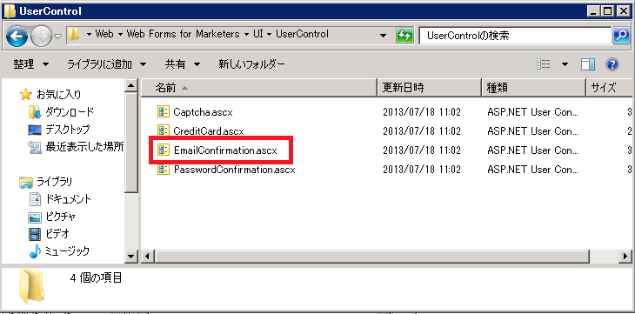The width and height of the screenshot is (635, 314).
Task: Click the horizontal scrollbar right arrow
Action: [x=625, y=256]
